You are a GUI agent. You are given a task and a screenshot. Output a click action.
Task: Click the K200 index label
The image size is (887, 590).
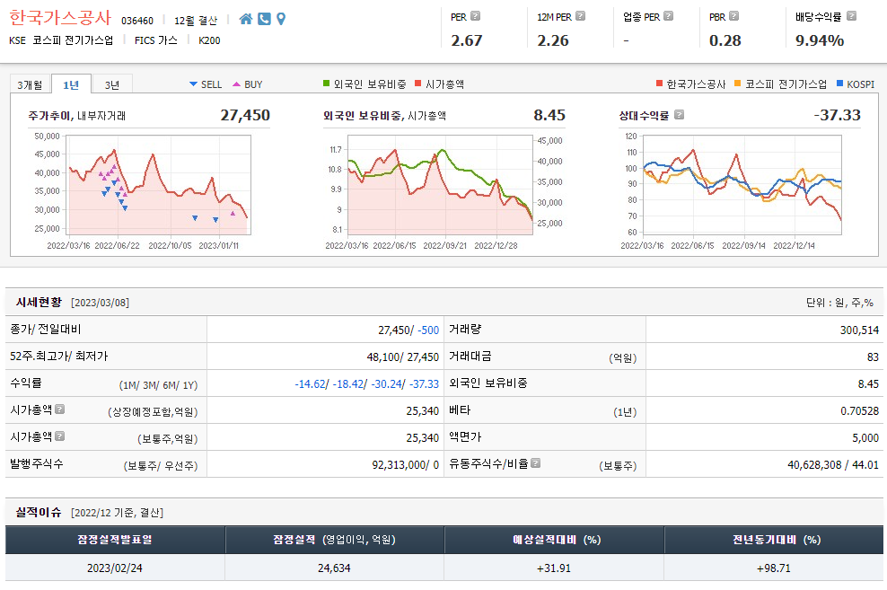point(209,40)
